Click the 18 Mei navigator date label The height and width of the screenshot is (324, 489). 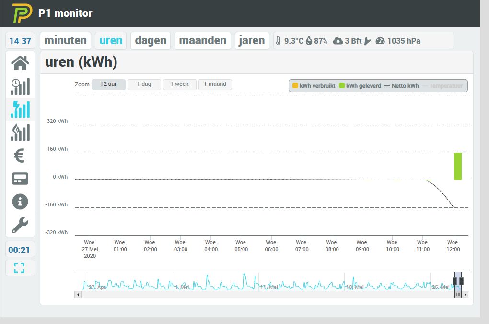pos(355,287)
